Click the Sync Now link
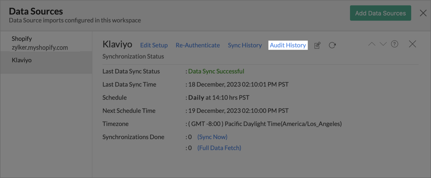 212,137
